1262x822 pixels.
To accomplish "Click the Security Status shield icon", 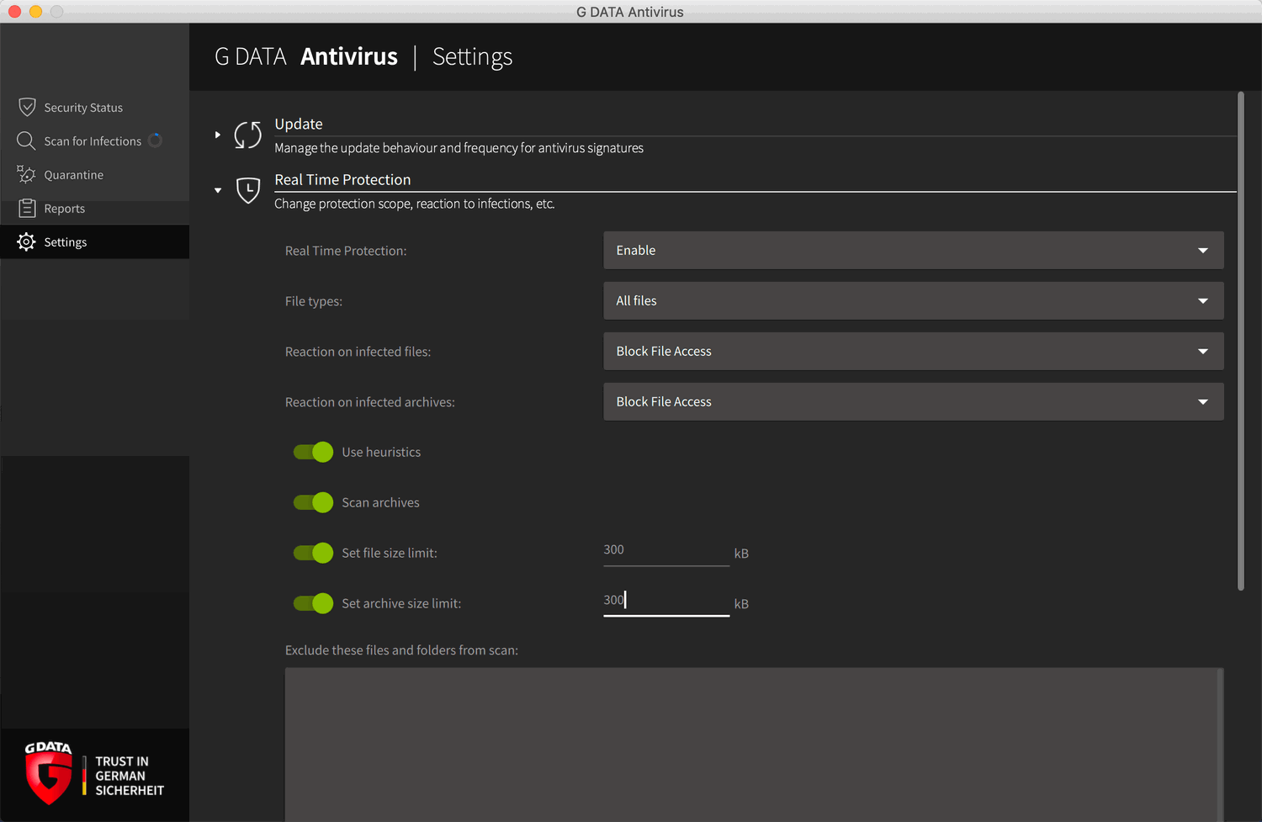I will point(27,107).
